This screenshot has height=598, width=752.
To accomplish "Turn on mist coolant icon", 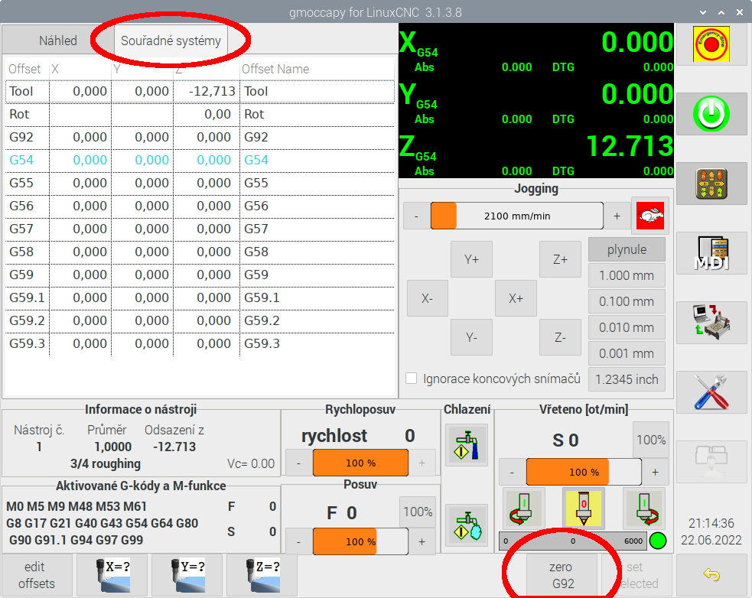I will (466, 525).
